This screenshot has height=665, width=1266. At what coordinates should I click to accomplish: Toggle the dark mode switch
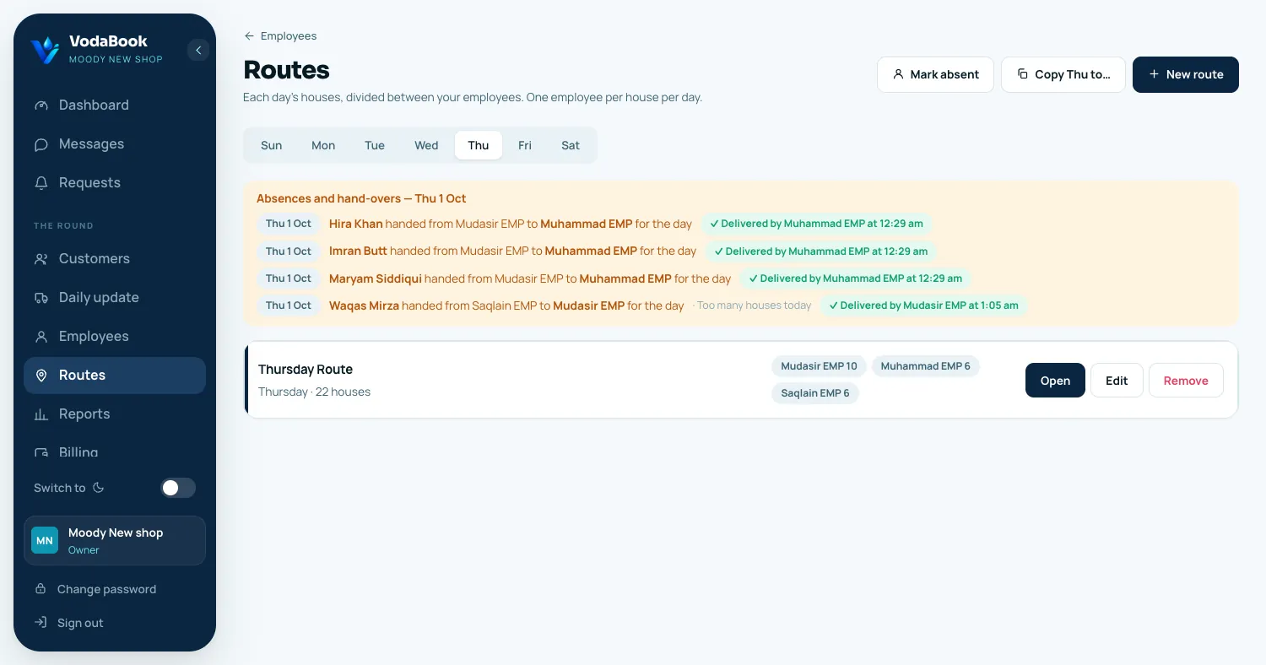pyautogui.click(x=178, y=488)
